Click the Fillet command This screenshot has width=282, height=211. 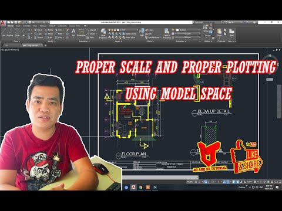pyautogui.click(x=59, y=33)
